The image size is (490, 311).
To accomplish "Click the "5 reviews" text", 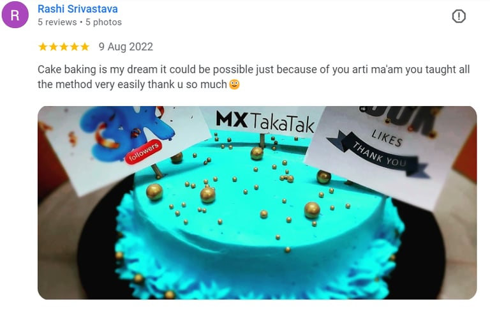I will [x=57, y=22].
